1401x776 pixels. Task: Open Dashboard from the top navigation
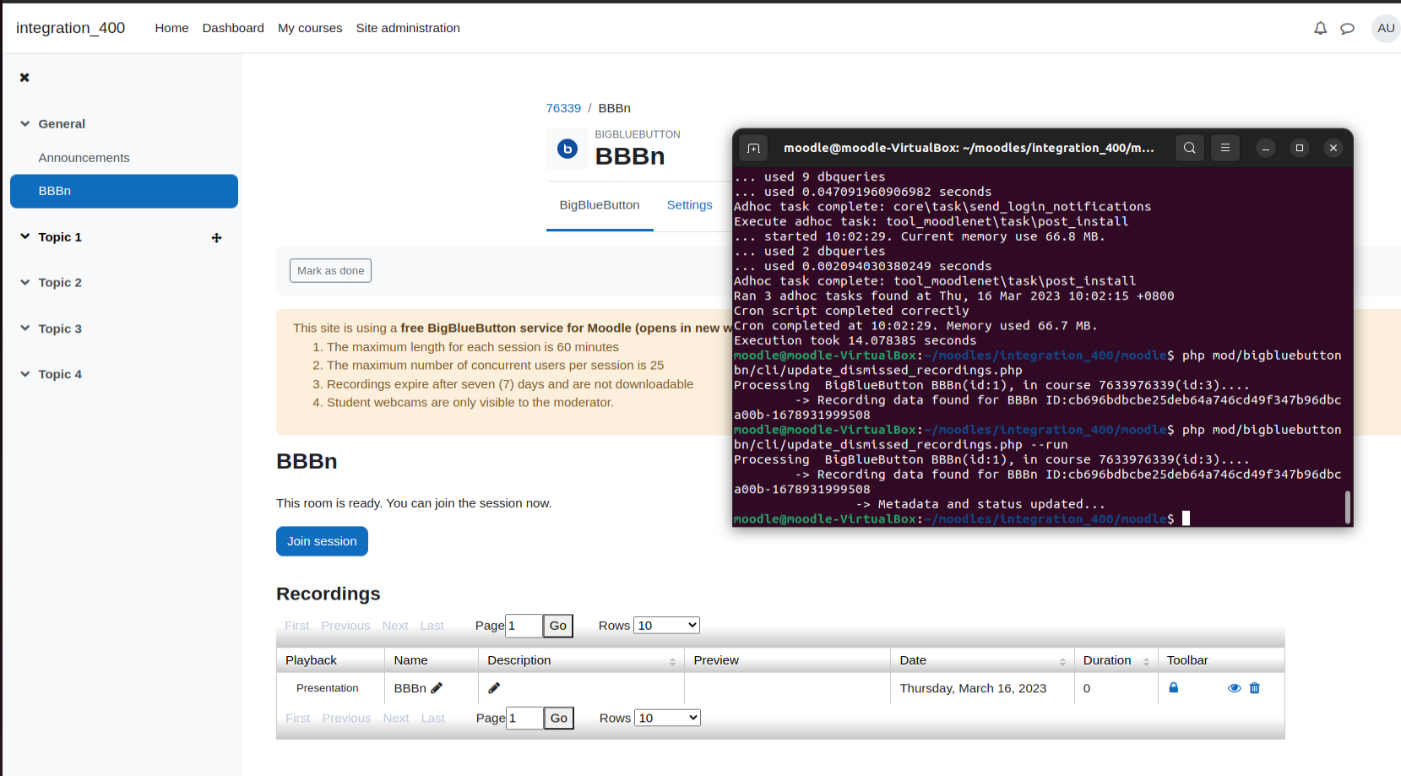[x=233, y=28]
